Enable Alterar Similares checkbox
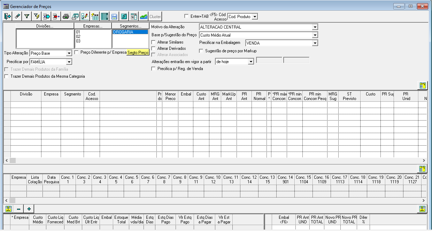The width and height of the screenshot is (432, 231). pyautogui.click(x=154, y=42)
